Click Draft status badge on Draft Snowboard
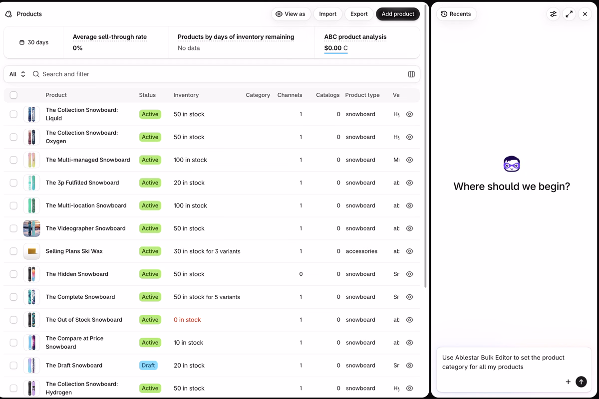Viewport: 599px width, 399px height. click(x=148, y=366)
